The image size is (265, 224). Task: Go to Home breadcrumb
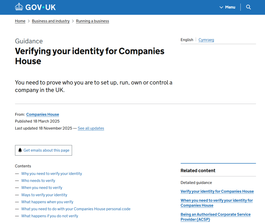coord(20,21)
